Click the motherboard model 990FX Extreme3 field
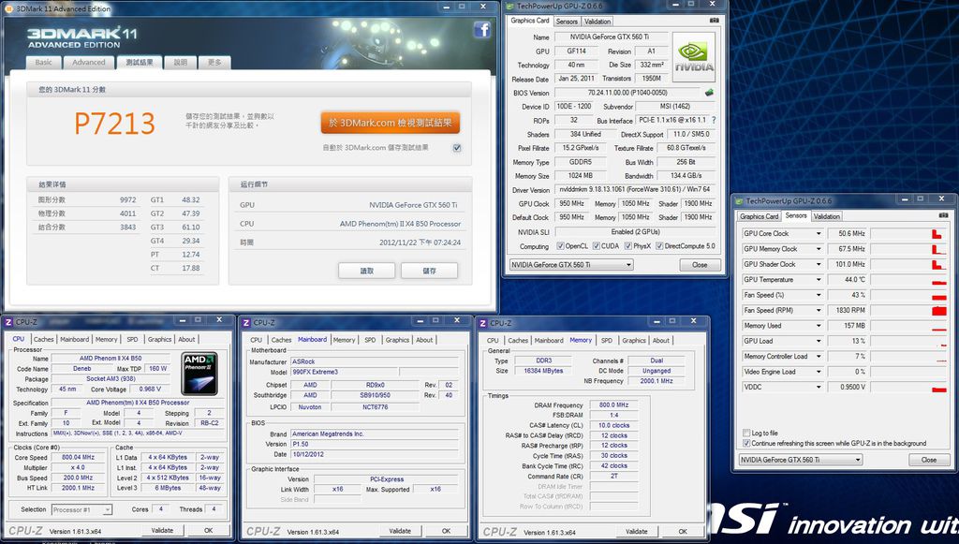The height and width of the screenshot is (544, 959). pyautogui.click(x=345, y=372)
